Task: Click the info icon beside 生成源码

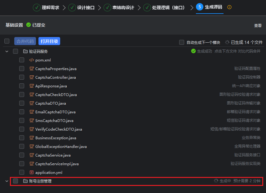Action: pos(229,7)
